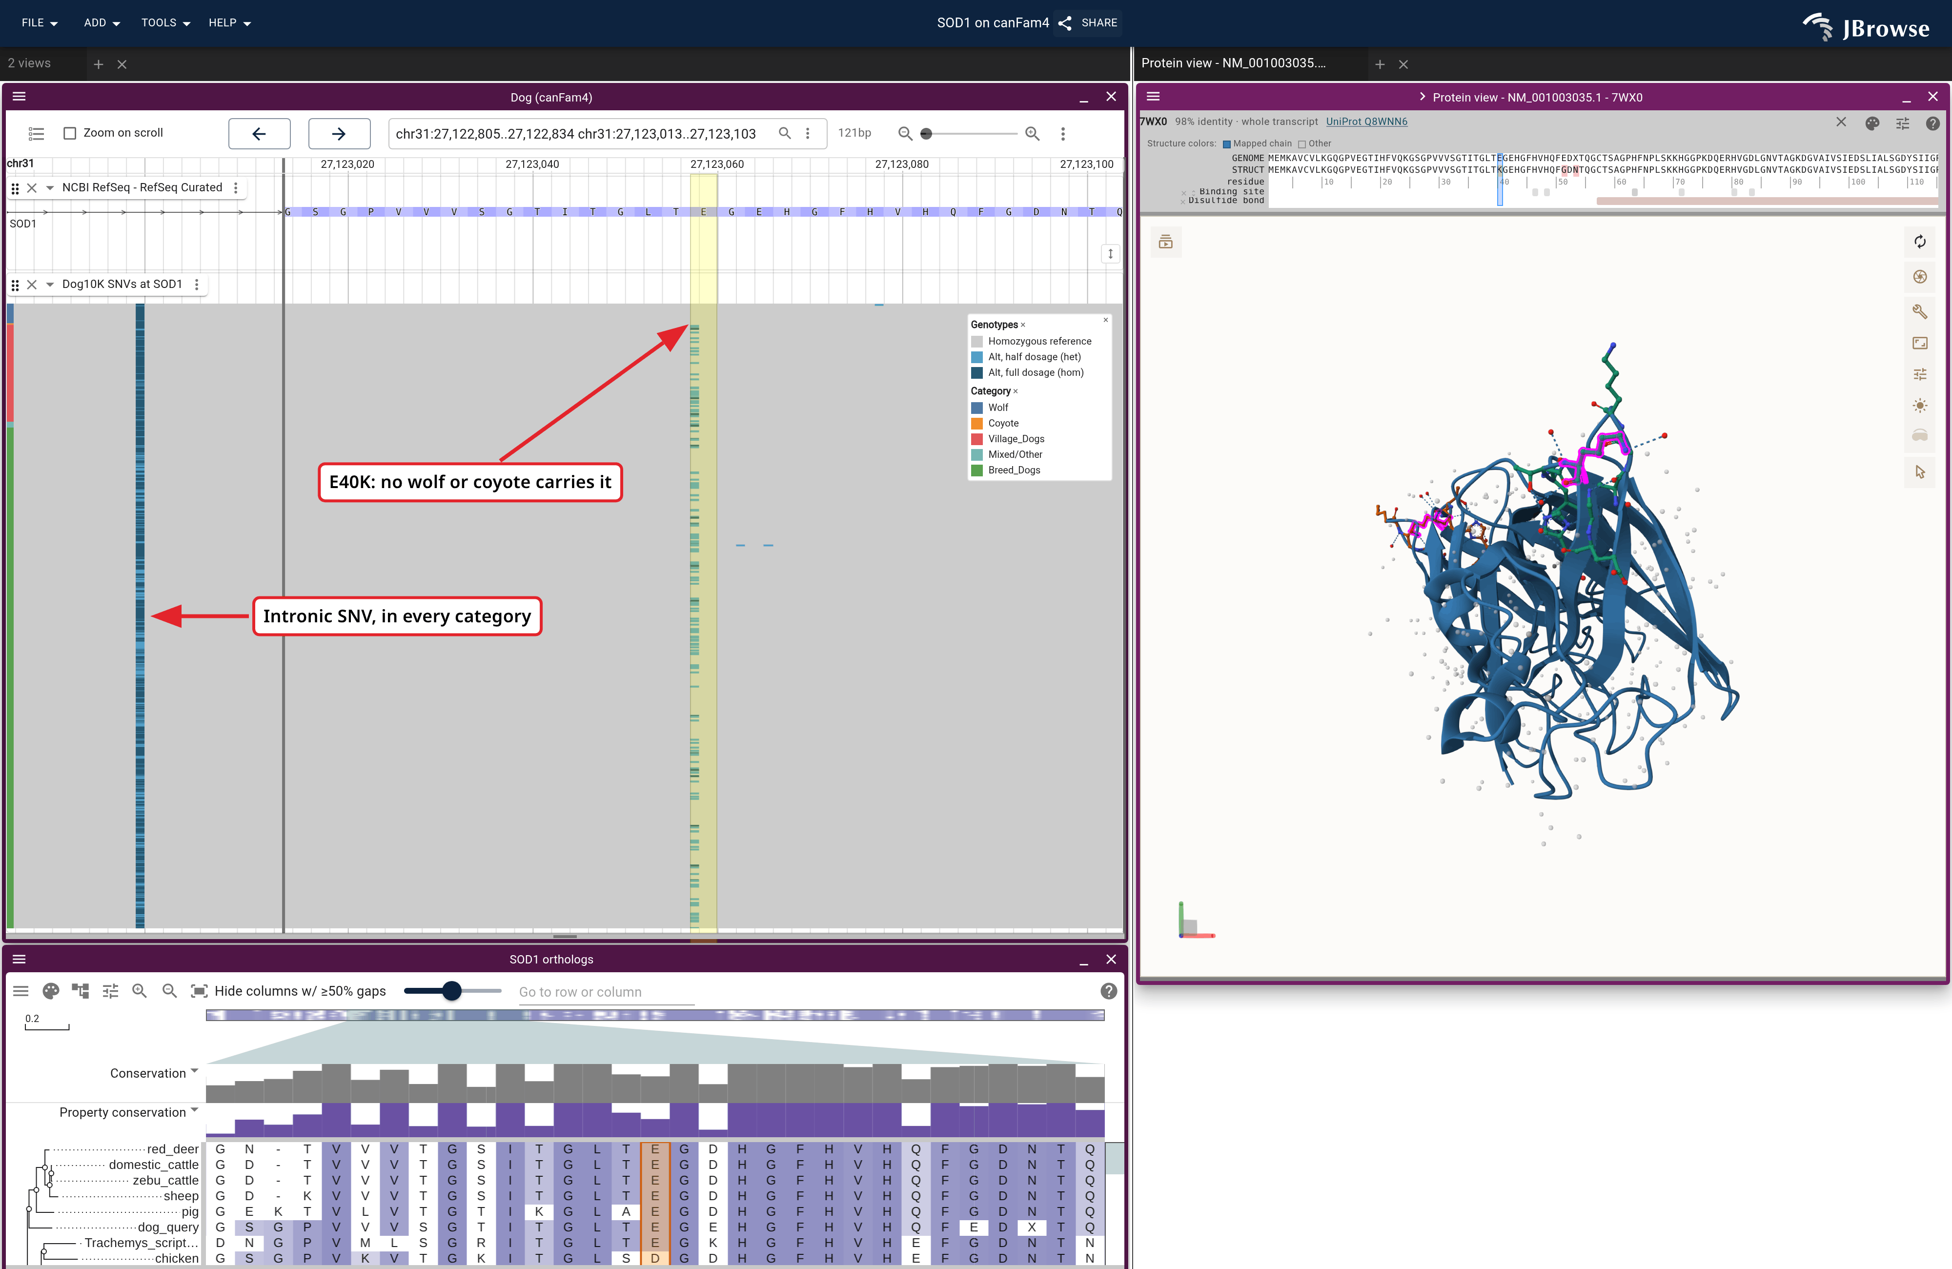Click the Go to row or column field
Viewport: 1952px width, 1269px height.
(606, 992)
